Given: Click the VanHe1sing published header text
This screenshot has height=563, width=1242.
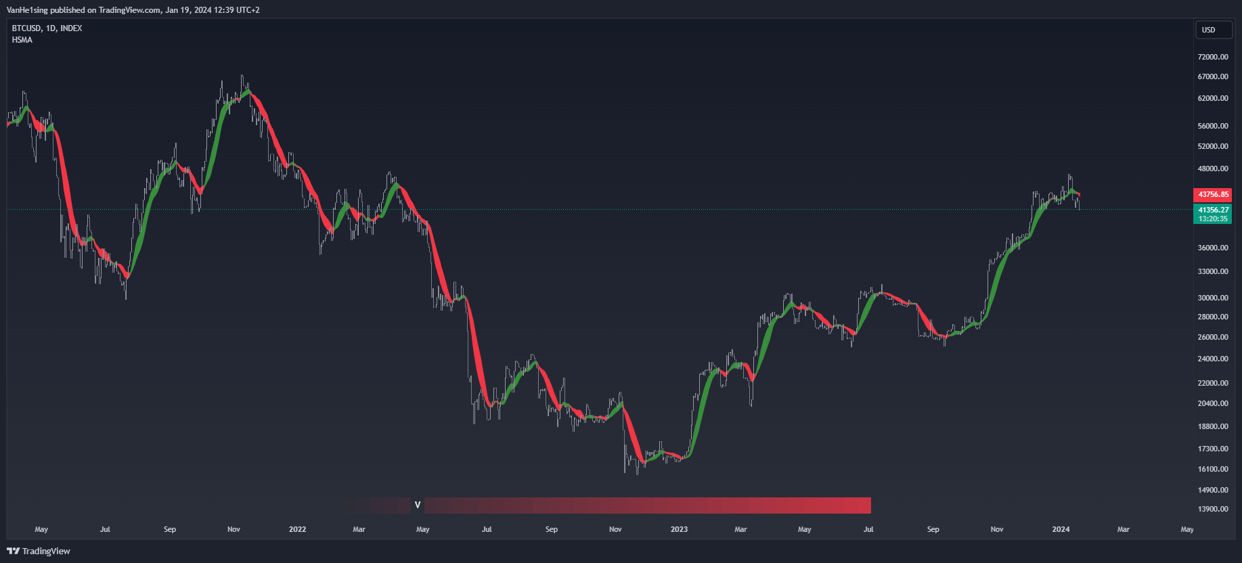Looking at the screenshot, I should pos(133,9).
